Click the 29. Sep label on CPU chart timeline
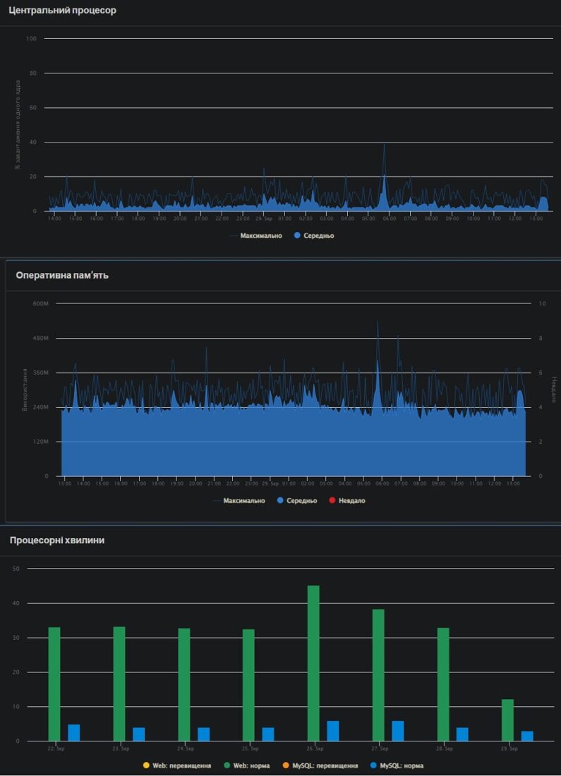This screenshot has width=561, height=776. pyautogui.click(x=264, y=218)
